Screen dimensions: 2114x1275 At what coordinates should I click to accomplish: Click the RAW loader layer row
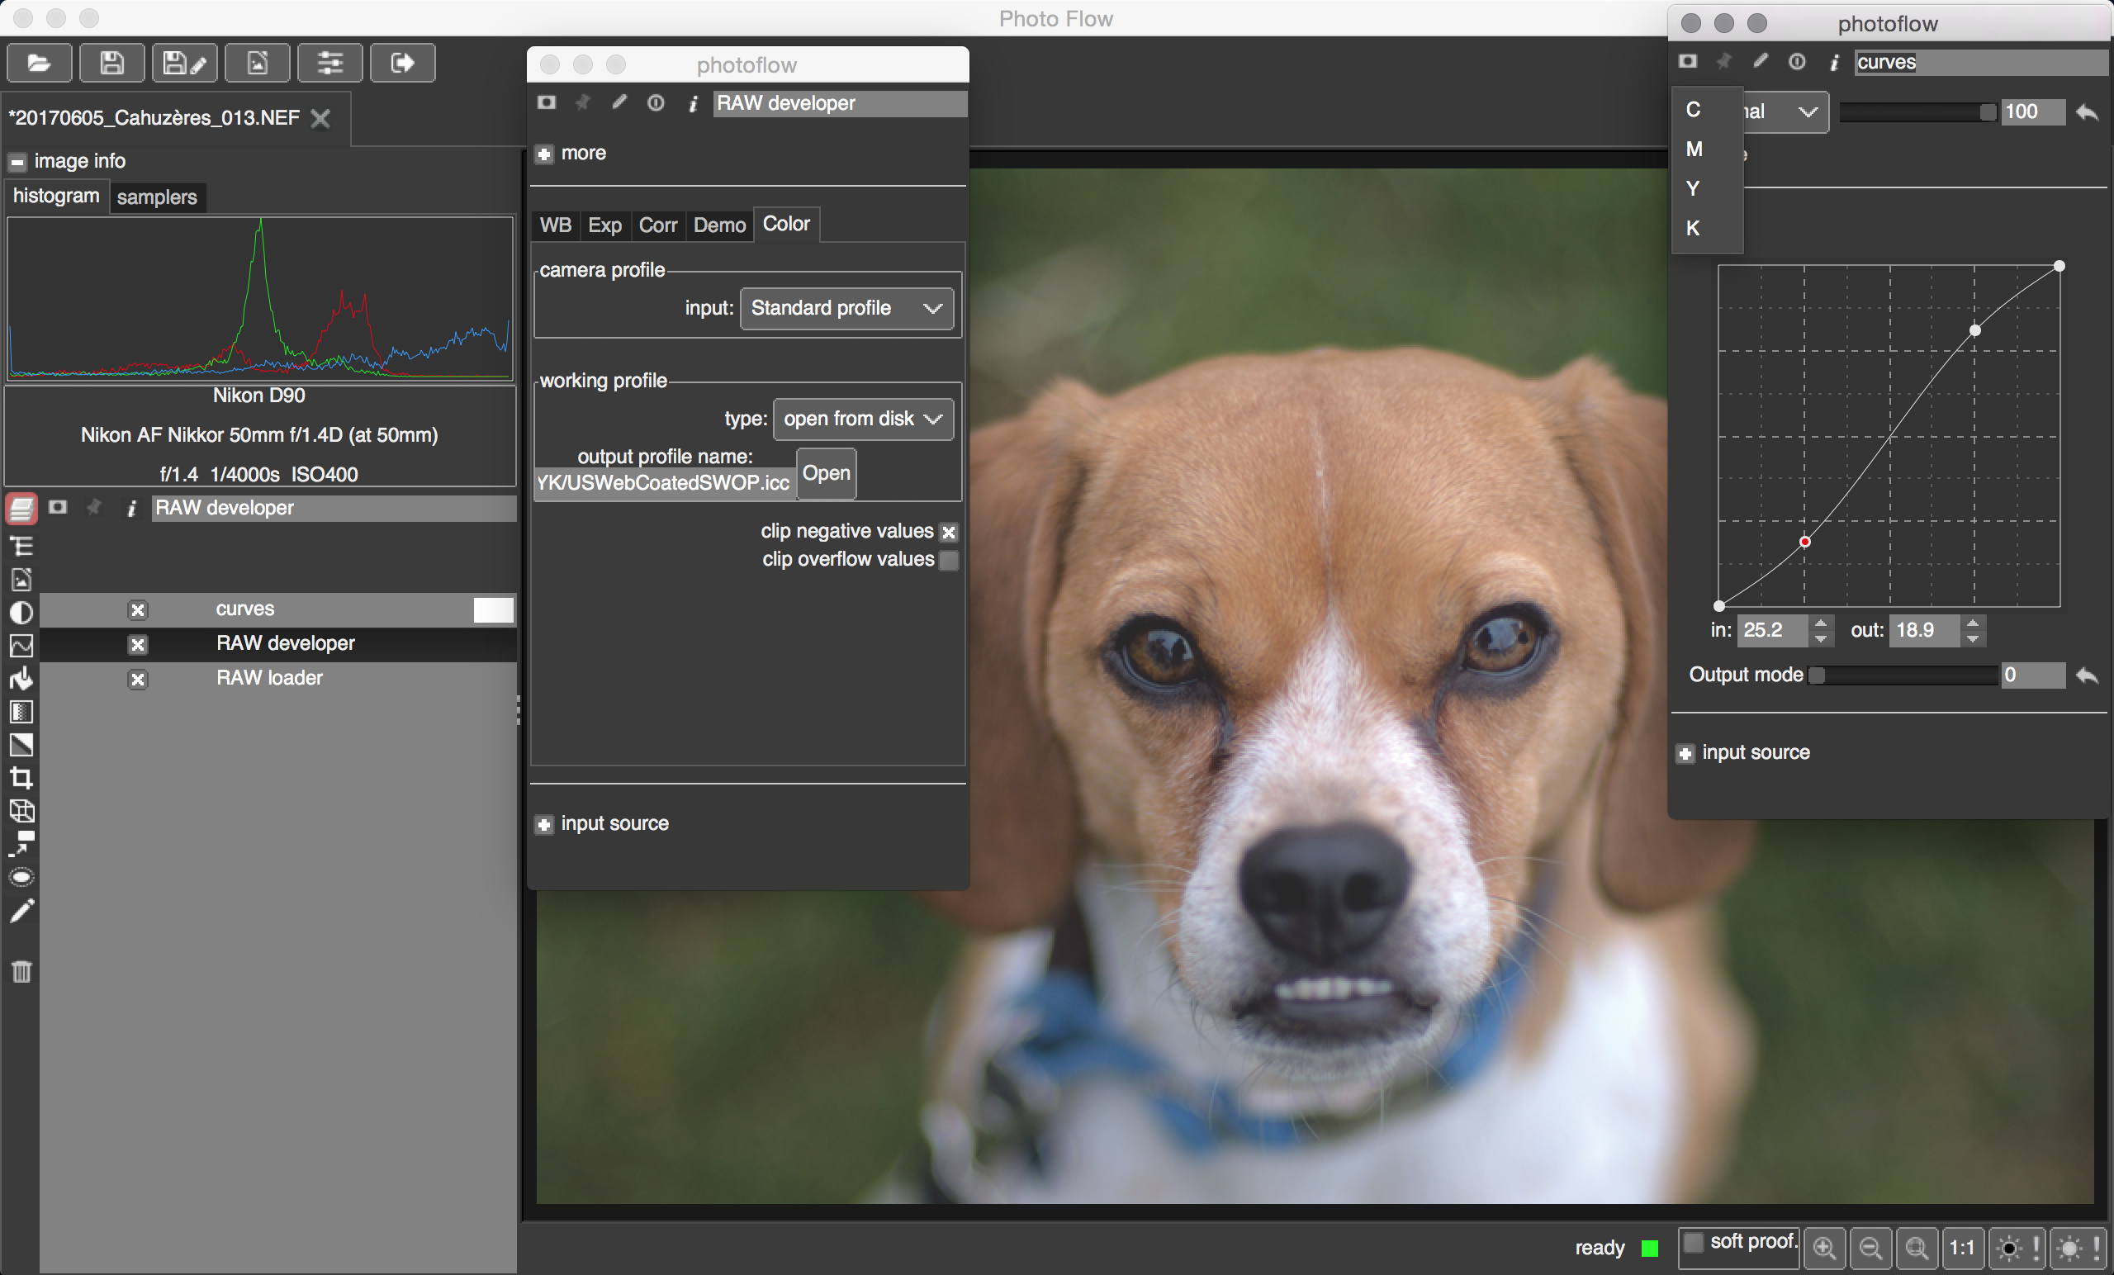269,678
